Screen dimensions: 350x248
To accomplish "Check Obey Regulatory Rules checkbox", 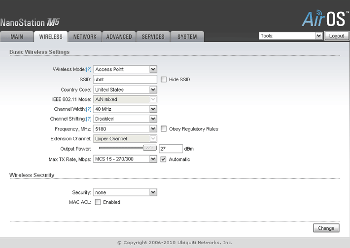I will tap(164, 129).
